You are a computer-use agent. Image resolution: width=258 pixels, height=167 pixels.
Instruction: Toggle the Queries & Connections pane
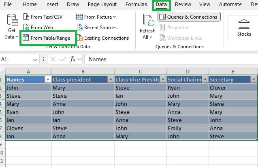pos(189,17)
